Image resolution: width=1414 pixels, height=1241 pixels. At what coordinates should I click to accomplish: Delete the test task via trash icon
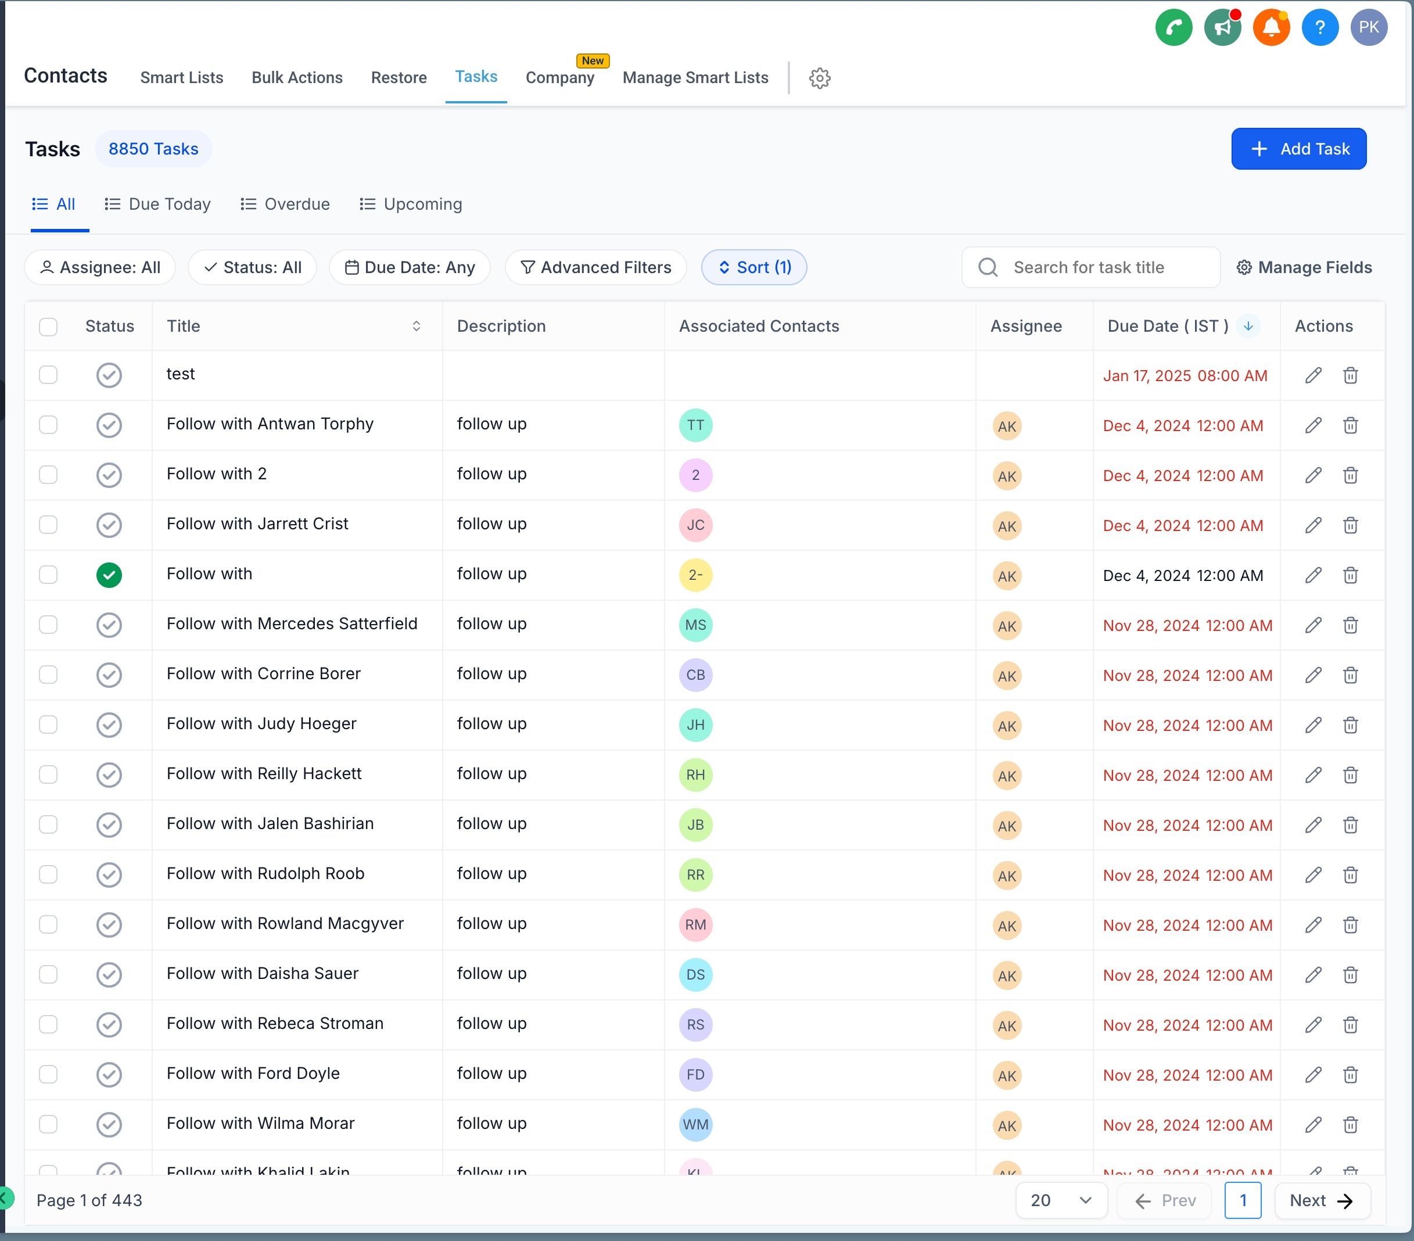click(x=1350, y=376)
